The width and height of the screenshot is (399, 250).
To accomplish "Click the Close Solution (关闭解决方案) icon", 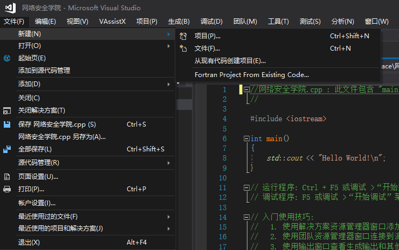I will coord(7,110).
